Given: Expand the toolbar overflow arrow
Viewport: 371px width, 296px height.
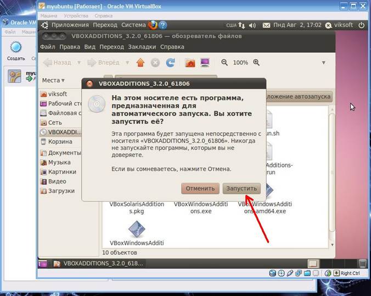Looking at the screenshot, I should pyautogui.click(x=323, y=63).
